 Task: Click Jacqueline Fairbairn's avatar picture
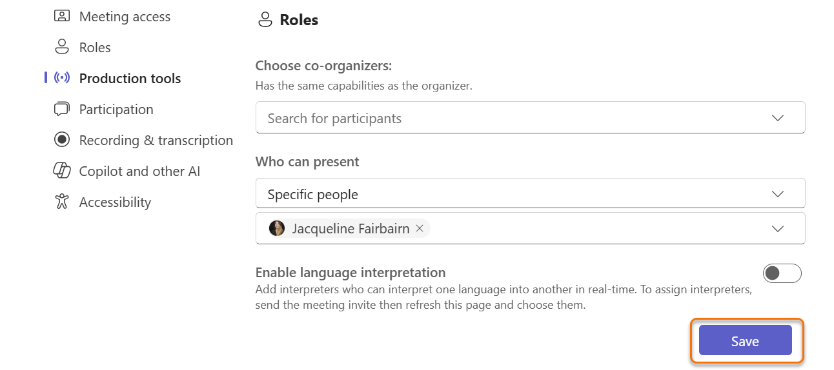277,228
